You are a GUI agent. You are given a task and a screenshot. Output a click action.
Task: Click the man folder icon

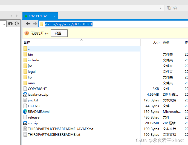tap(25, 83)
